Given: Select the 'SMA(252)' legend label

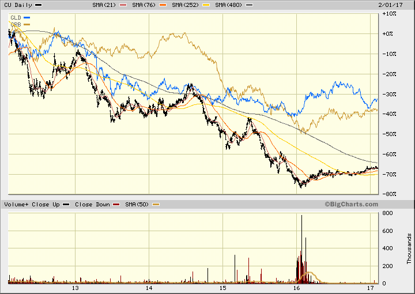Looking at the screenshot, I should [185, 5].
